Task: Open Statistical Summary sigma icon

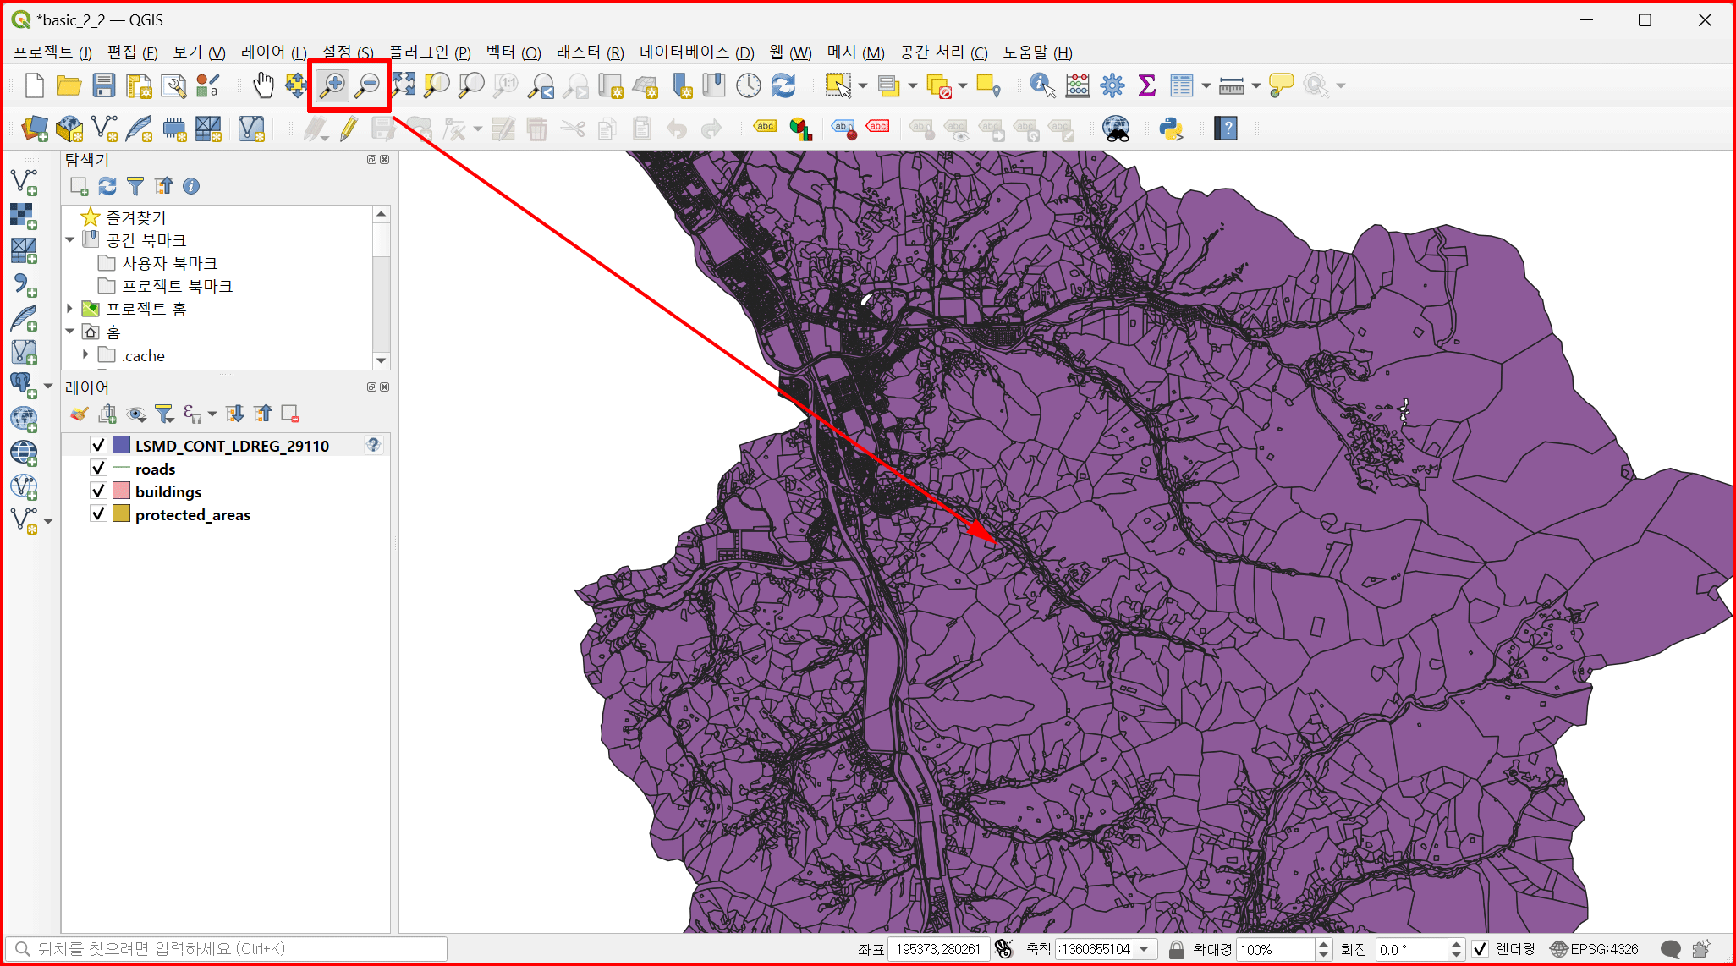Action: [1146, 85]
